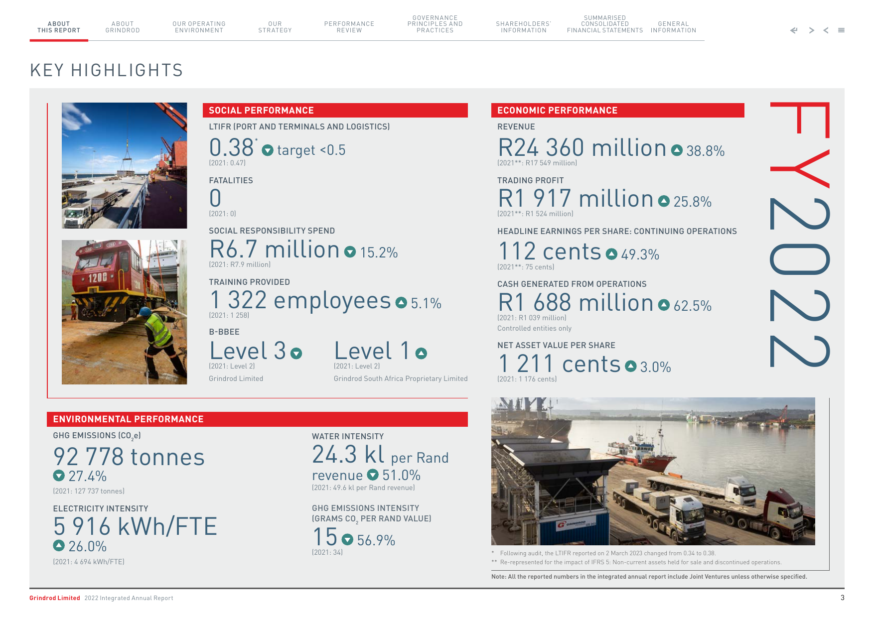Select Governance Principles and Practices tab

pos(435,24)
